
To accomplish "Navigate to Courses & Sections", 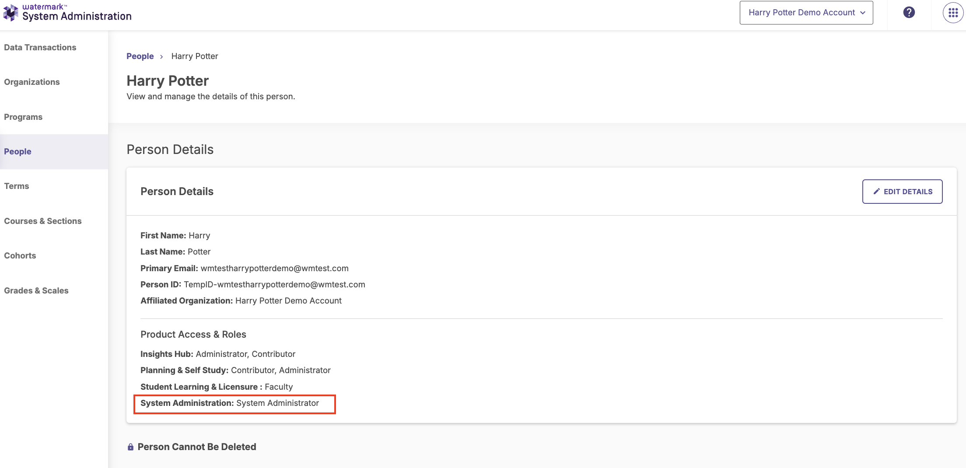I will point(43,221).
